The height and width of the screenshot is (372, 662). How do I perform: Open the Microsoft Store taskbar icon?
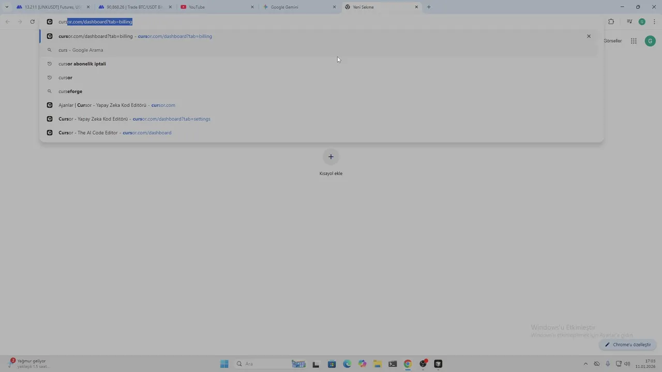click(x=332, y=364)
